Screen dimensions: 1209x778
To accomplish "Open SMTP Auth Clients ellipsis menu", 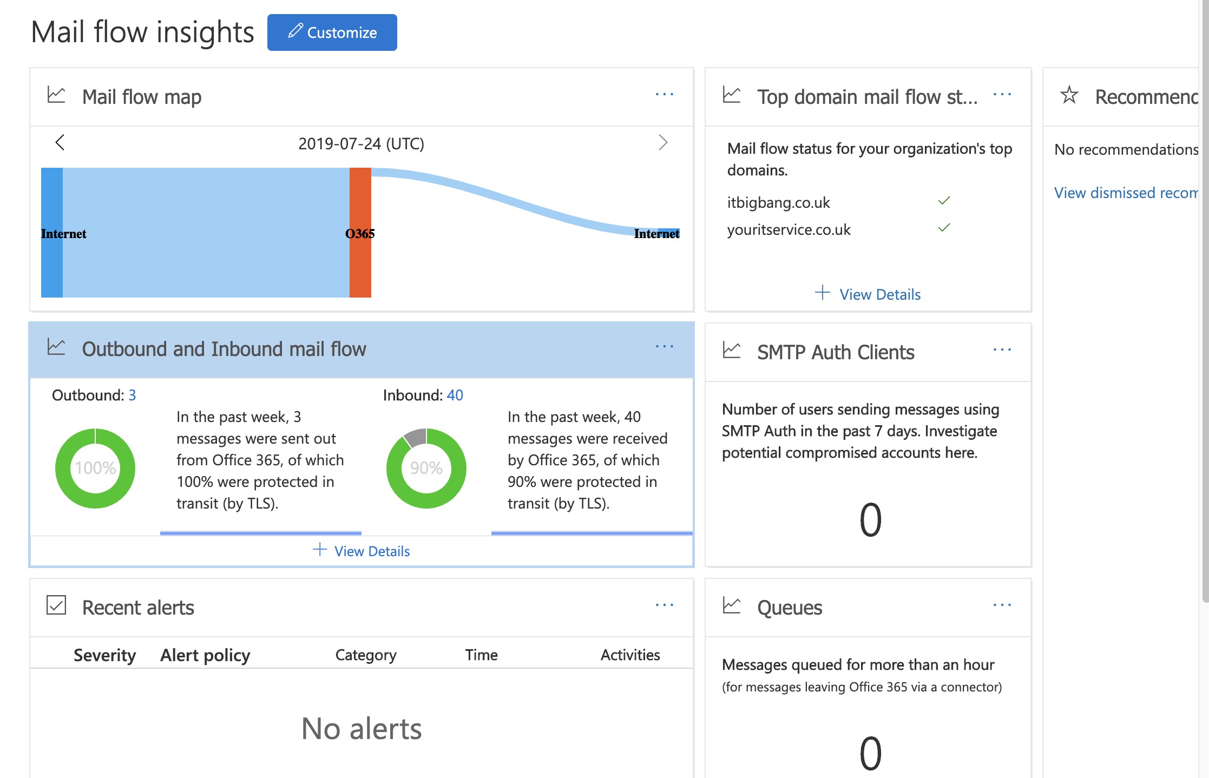I will pos(1002,350).
